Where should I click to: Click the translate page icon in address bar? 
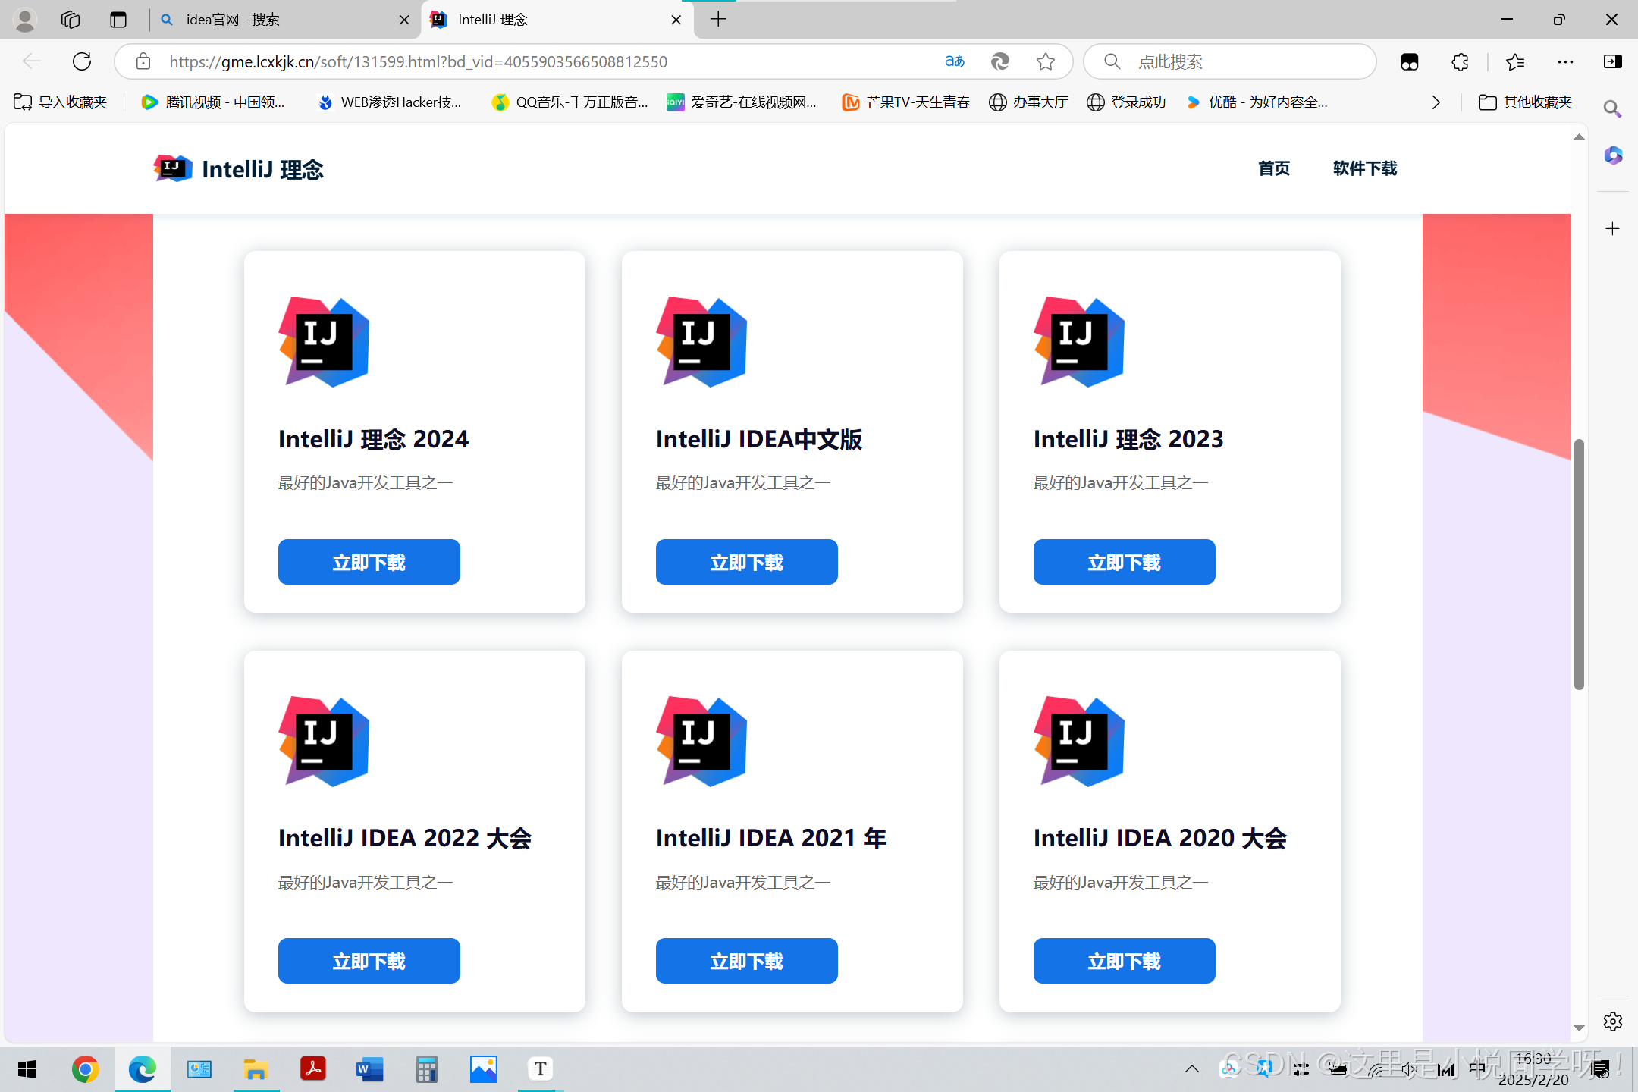pyautogui.click(x=955, y=61)
